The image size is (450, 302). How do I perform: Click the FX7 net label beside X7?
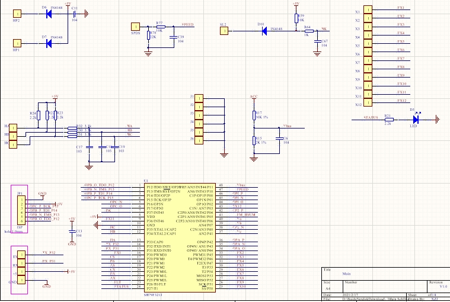point(401,59)
